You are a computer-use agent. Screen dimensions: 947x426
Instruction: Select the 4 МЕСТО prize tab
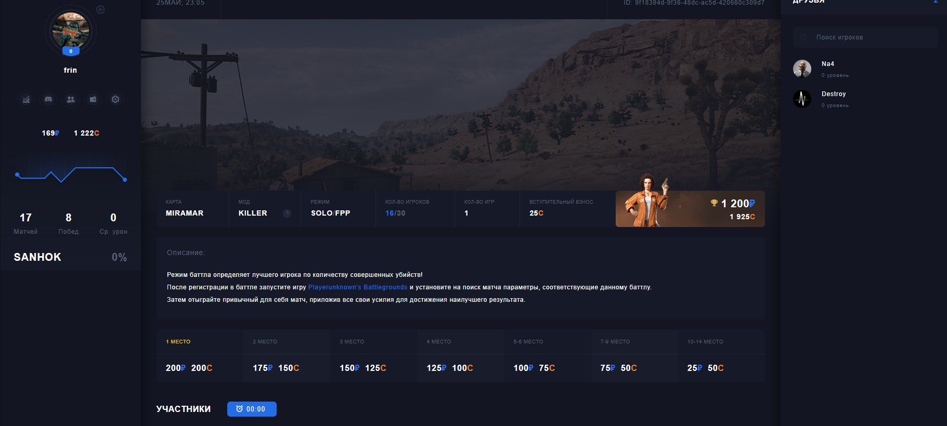pos(460,342)
